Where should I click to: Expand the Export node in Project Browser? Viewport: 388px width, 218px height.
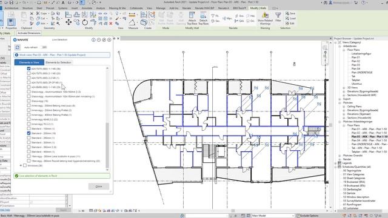(339, 99)
